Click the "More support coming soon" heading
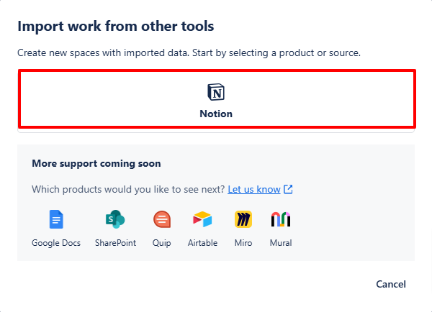432x312 pixels. 96,164
